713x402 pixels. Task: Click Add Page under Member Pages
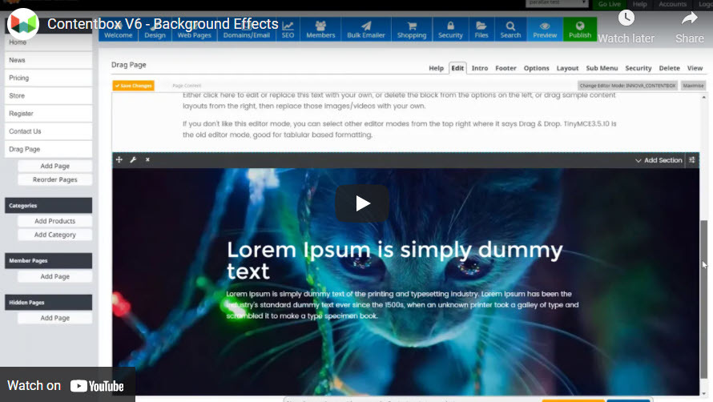pos(55,276)
